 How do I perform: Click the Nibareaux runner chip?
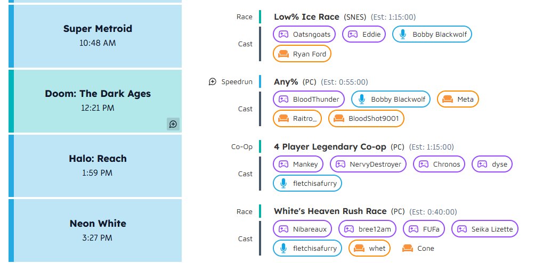pyautogui.click(x=302, y=229)
